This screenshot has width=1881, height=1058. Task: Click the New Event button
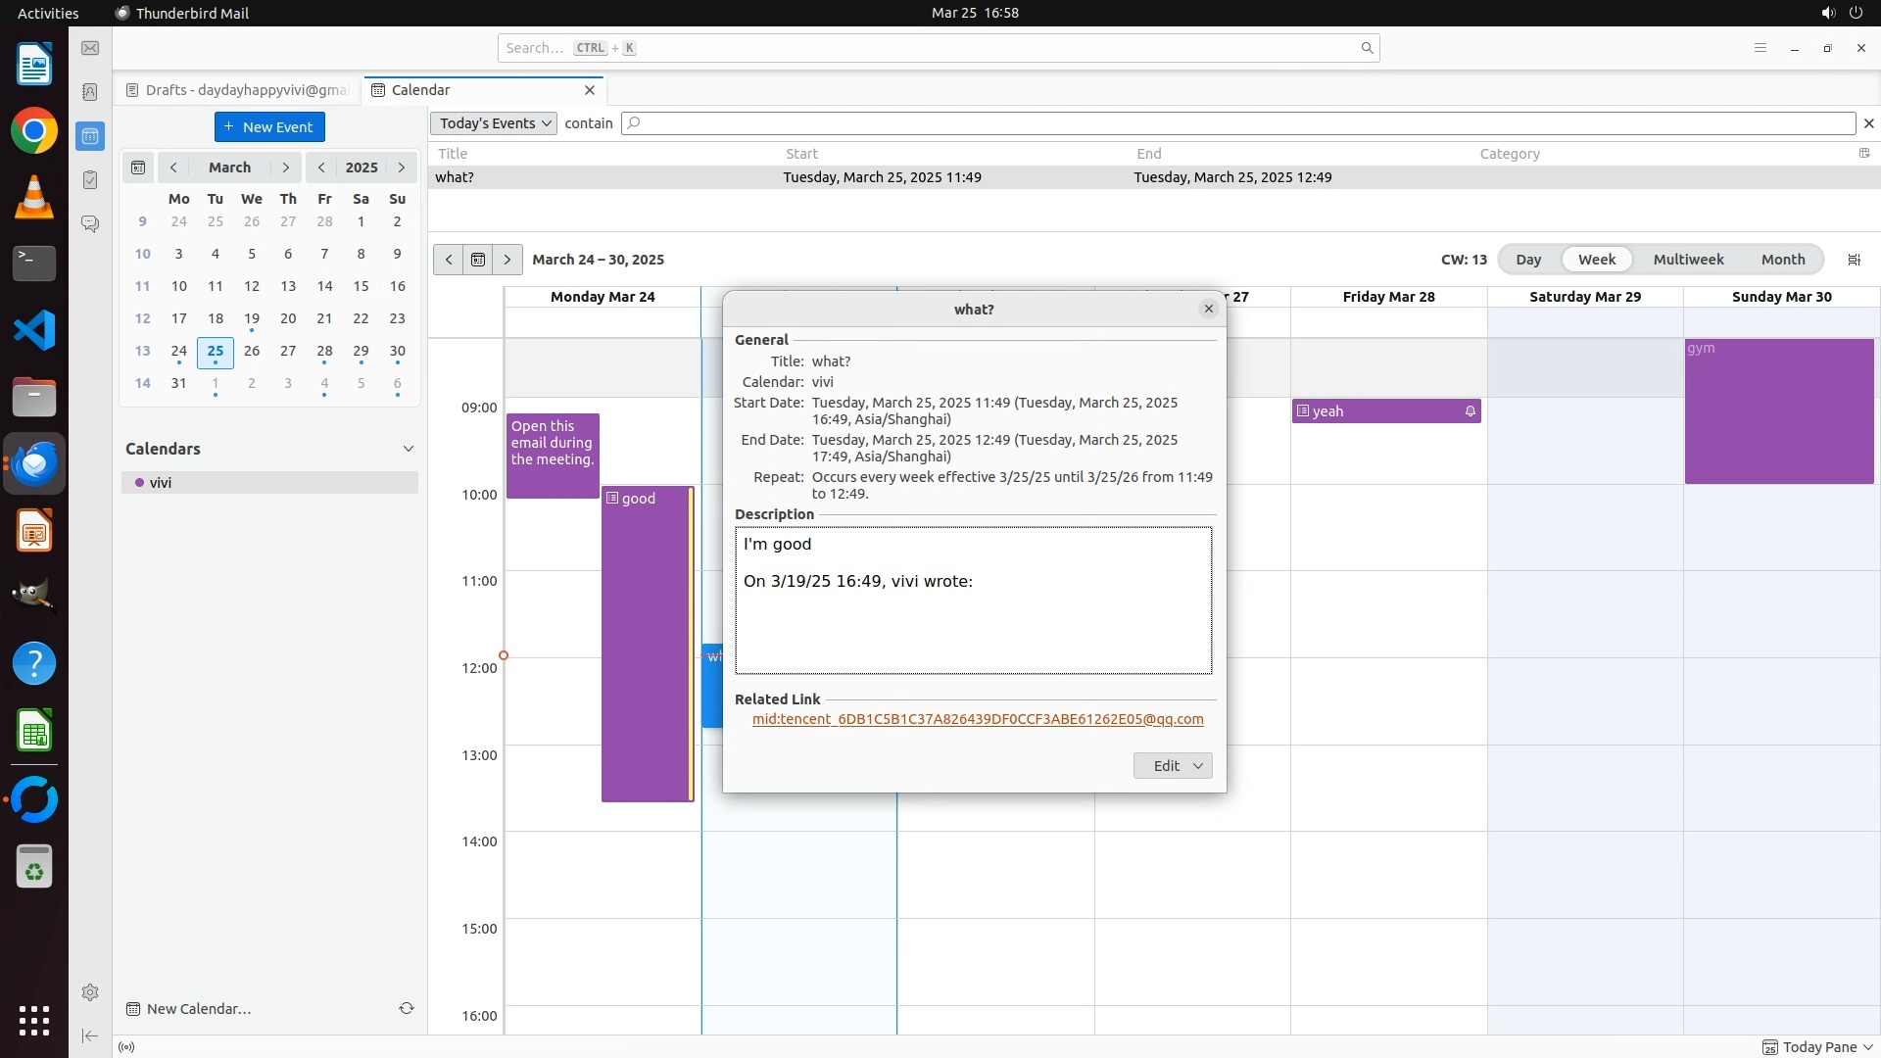coord(269,127)
